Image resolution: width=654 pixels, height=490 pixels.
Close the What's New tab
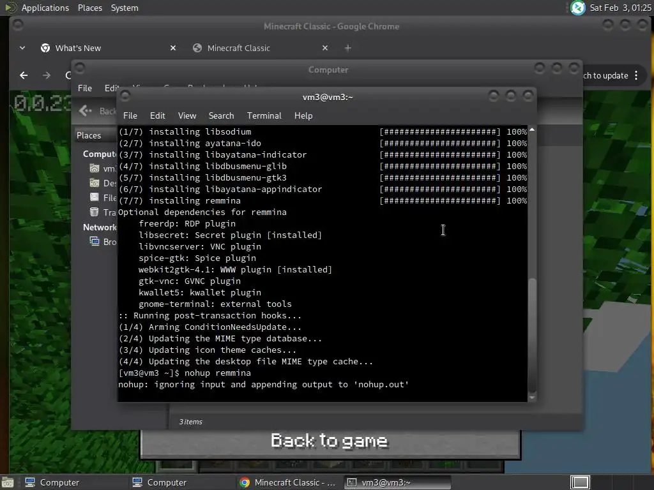(x=172, y=48)
